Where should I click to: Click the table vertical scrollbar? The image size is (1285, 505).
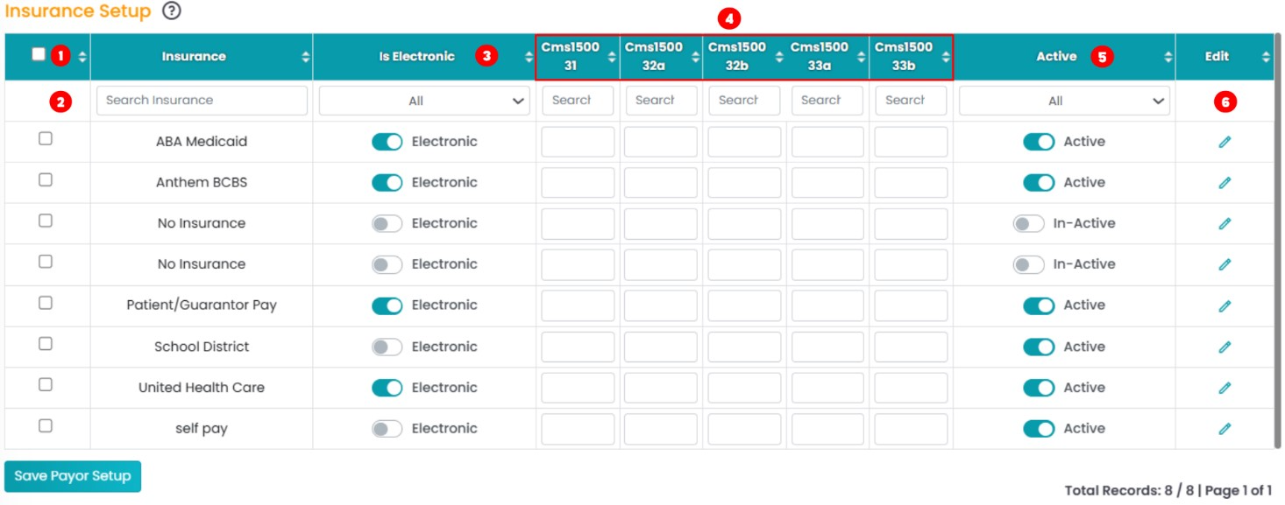coord(1279,241)
